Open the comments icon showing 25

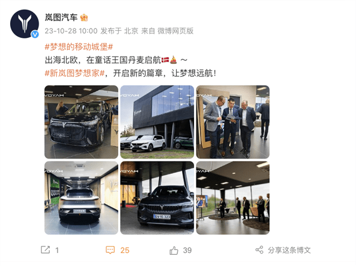(110, 250)
